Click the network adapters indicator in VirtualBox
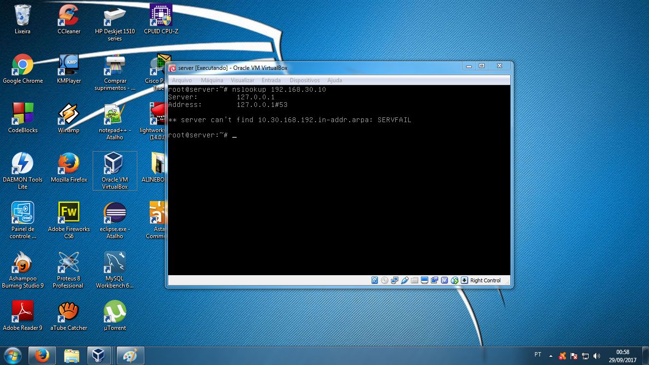Screen dimensions: 649x365 click(395, 280)
